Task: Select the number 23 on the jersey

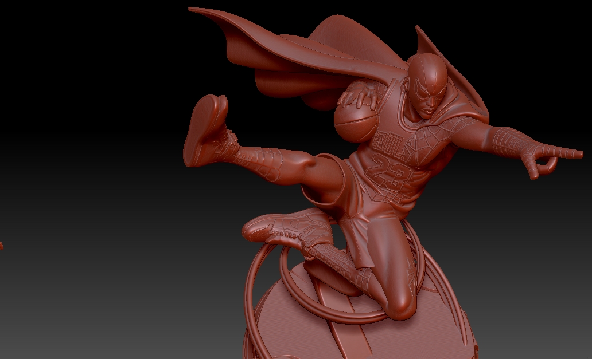Action: tap(390, 172)
